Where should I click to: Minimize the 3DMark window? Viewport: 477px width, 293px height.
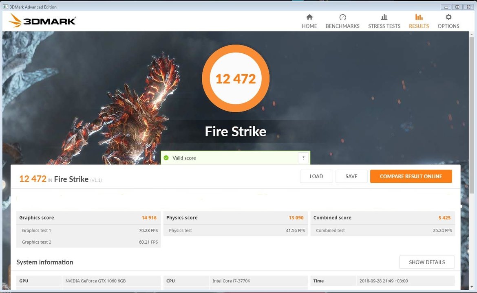(446, 7)
